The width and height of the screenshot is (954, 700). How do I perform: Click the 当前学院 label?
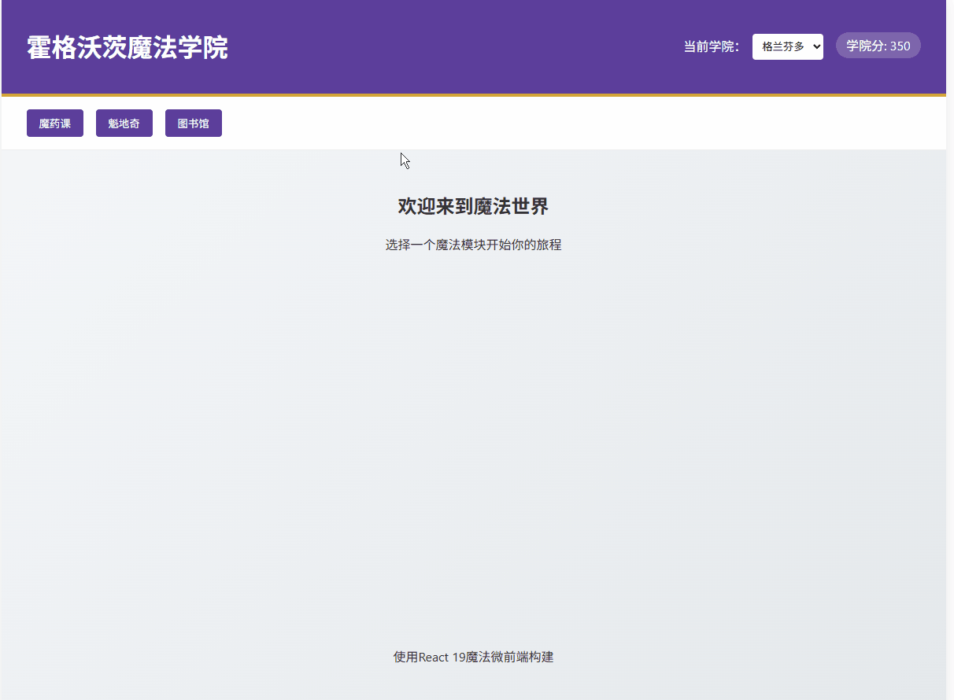pyautogui.click(x=712, y=46)
